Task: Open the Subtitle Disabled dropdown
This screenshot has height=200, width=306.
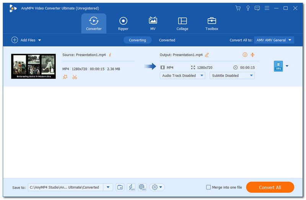Action: tap(232, 75)
